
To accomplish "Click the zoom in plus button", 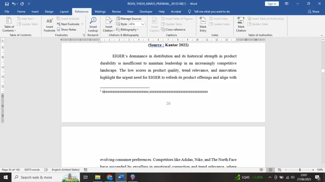I will (313, 170).
